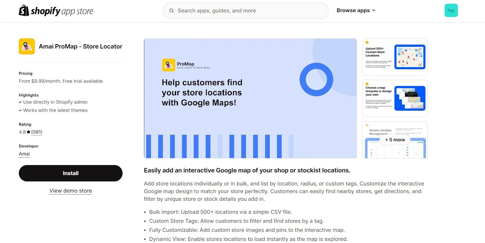485x243 pixels.
Task: Click 'Works with the latest themes' highlight
Action: click(55, 110)
